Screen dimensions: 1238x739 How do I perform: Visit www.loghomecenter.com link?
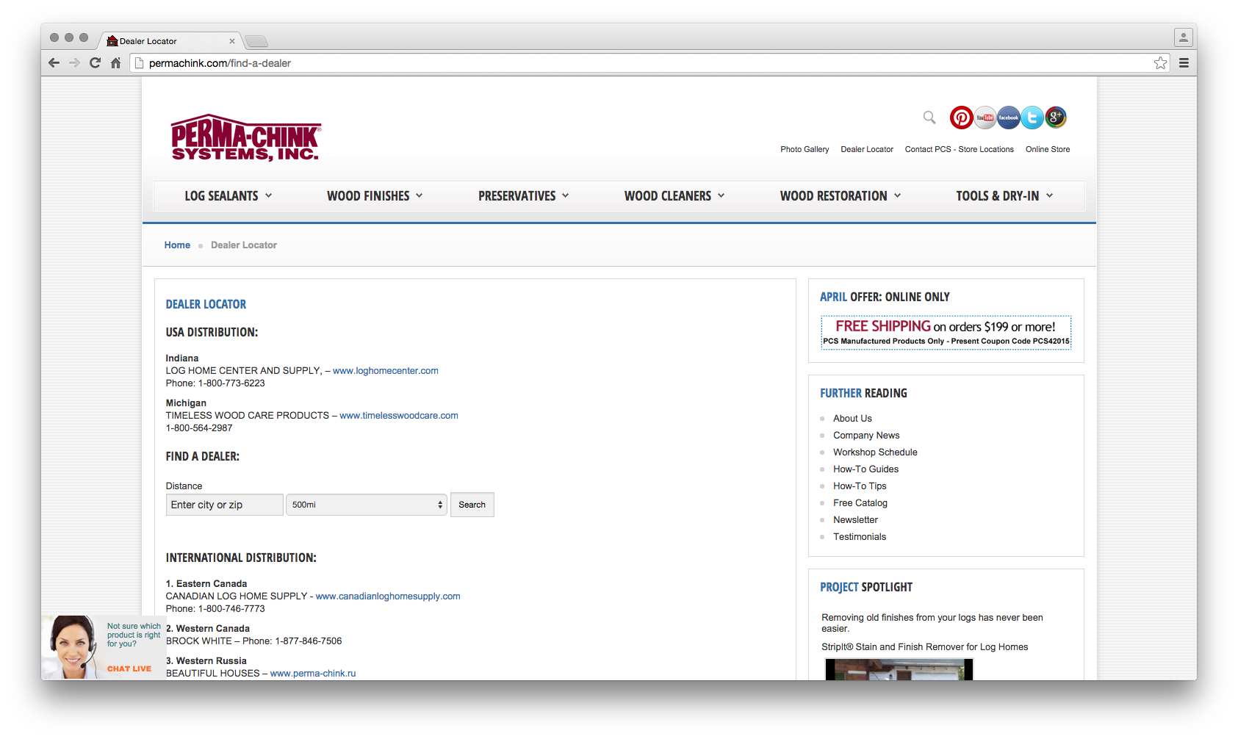click(x=386, y=371)
